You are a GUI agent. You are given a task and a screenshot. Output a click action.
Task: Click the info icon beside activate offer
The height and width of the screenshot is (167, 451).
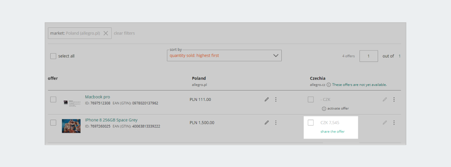[324, 109]
